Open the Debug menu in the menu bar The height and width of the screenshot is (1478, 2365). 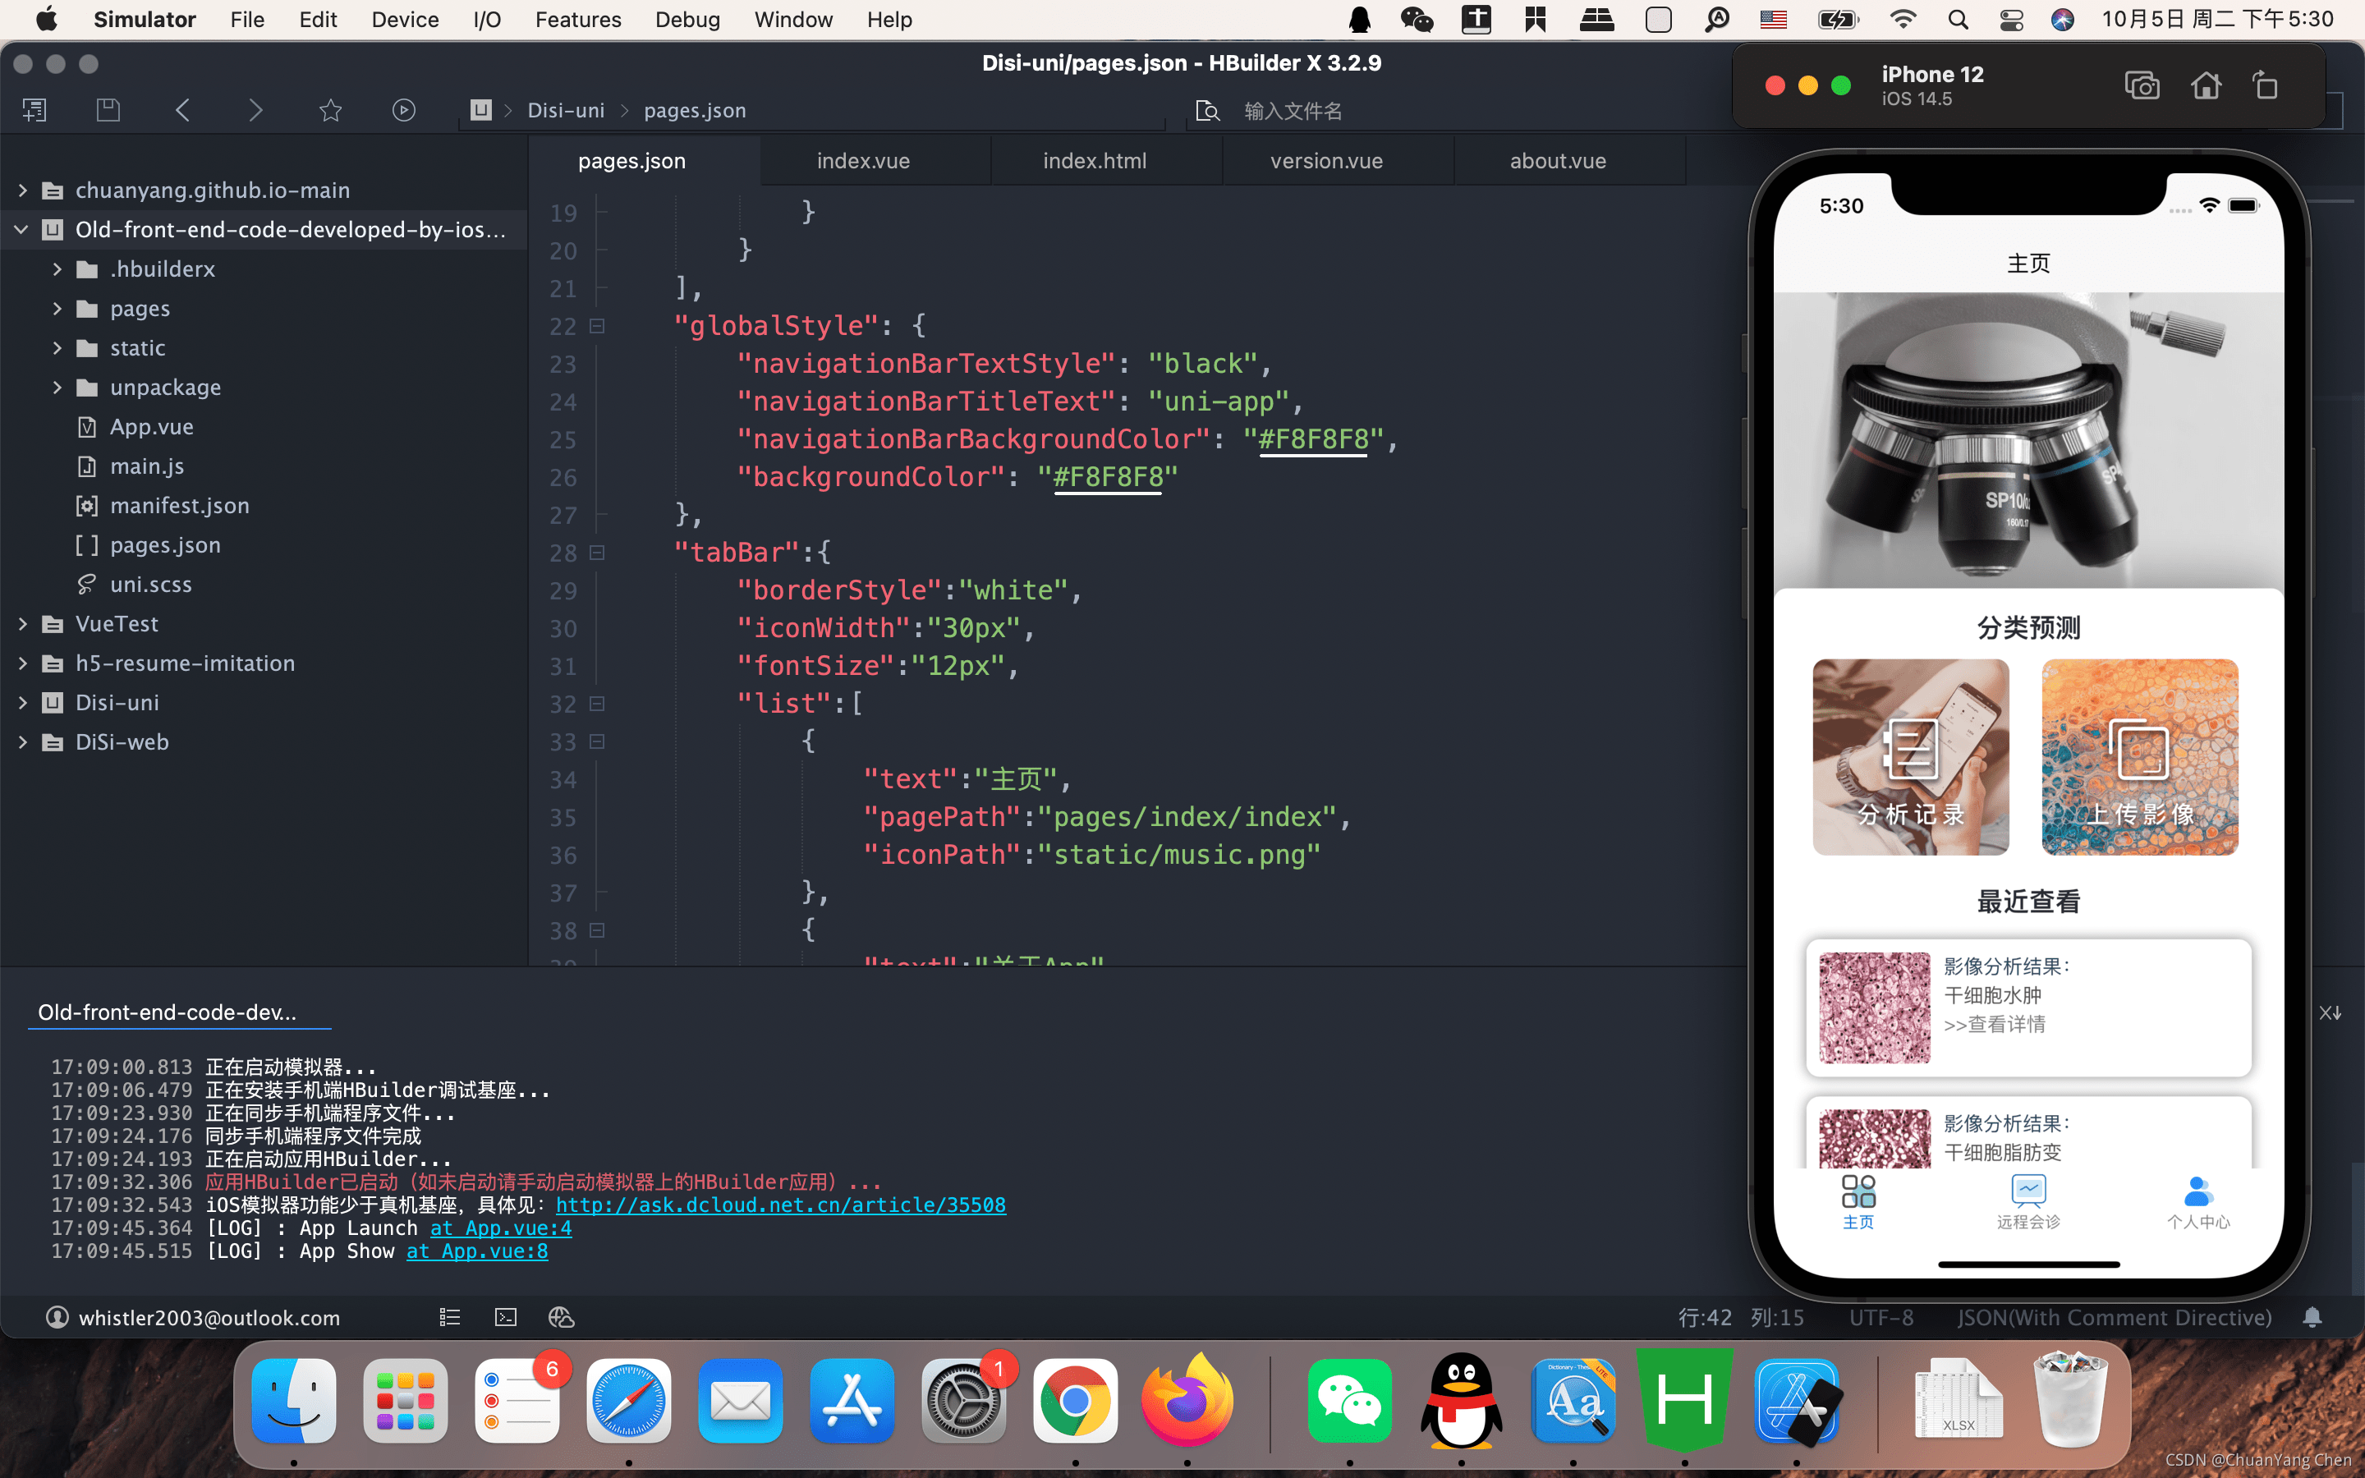click(x=687, y=20)
